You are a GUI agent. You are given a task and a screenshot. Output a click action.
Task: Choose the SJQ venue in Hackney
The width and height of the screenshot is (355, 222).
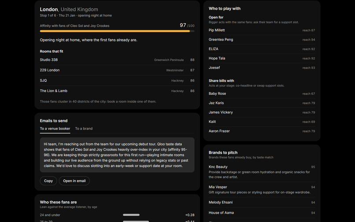[x=117, y=81]
